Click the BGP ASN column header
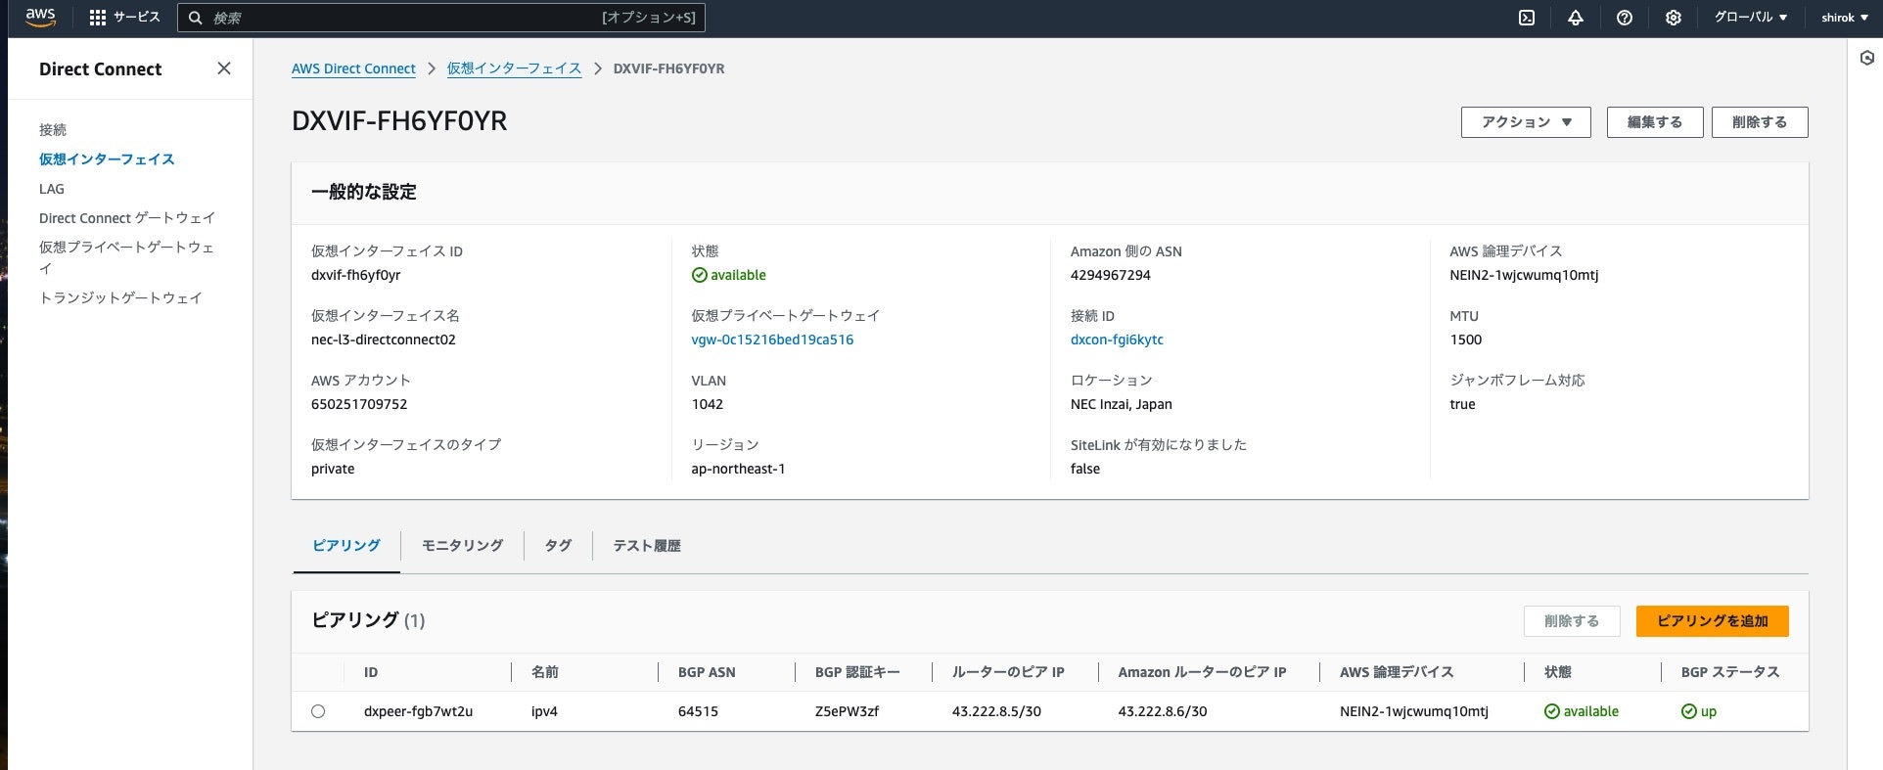 coord(707,672)
